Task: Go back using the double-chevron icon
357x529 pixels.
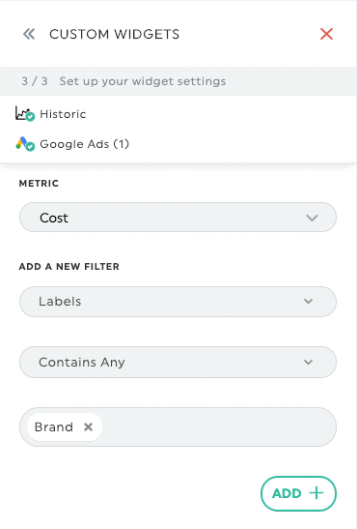Action: click(29, 34)
